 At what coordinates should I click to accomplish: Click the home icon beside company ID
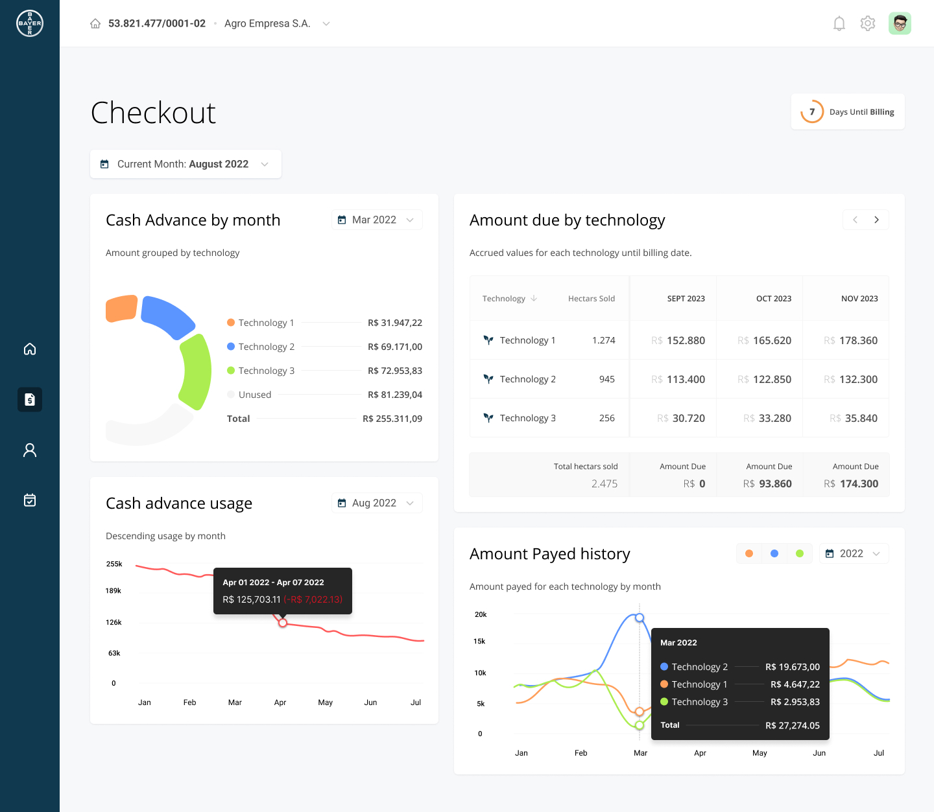pyautogui.click(x=95, y=23)
